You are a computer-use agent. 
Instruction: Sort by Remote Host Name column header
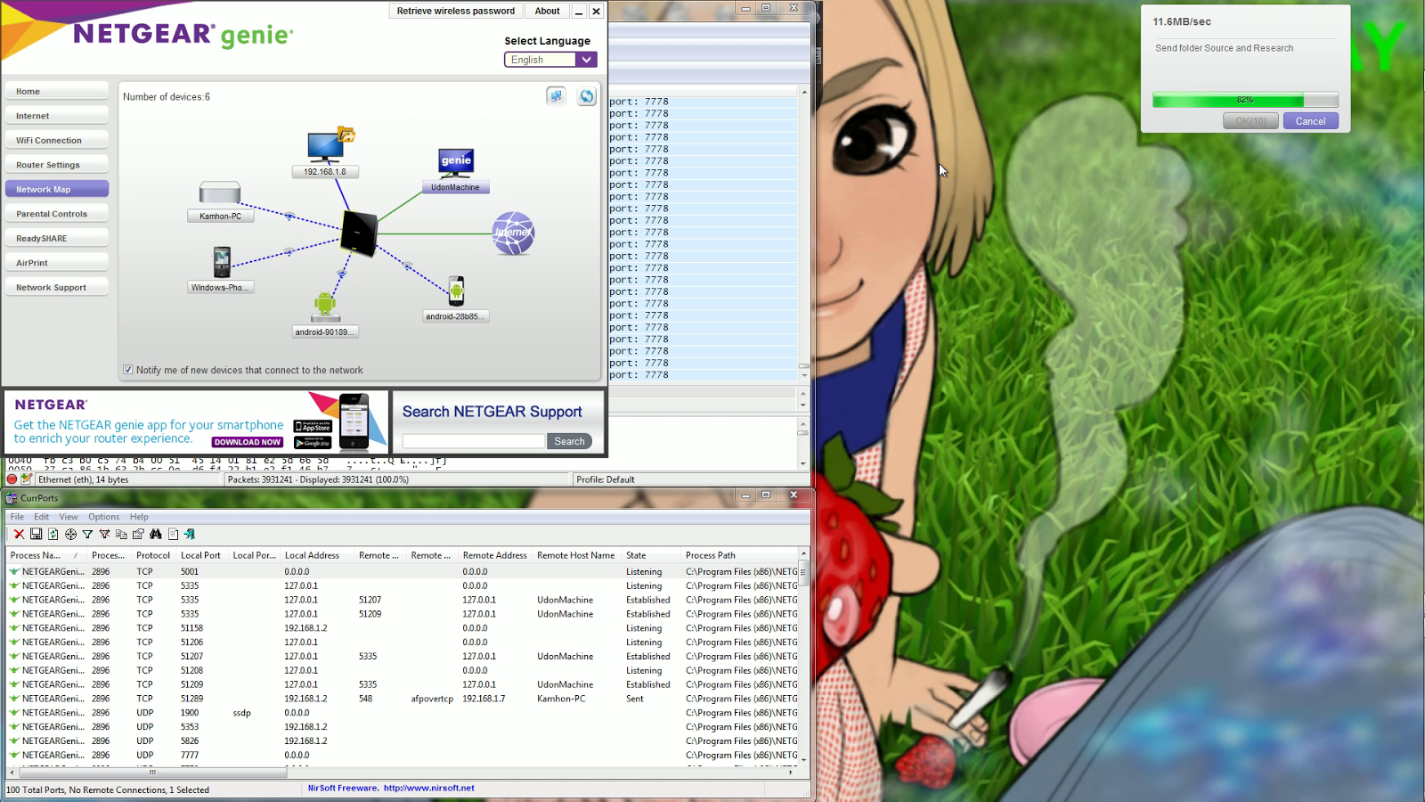576,555
